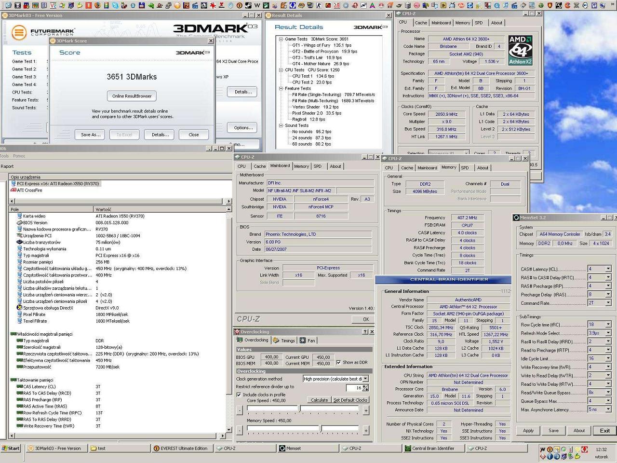
Task: Click Apply in the MemSet window
Action: 528,431
